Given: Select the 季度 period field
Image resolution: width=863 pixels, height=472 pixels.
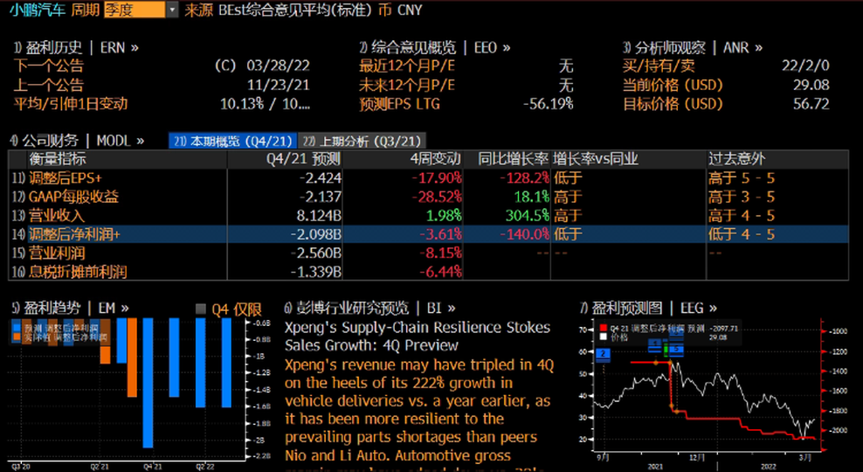Looking at the screenshot, I should [135, 10].
